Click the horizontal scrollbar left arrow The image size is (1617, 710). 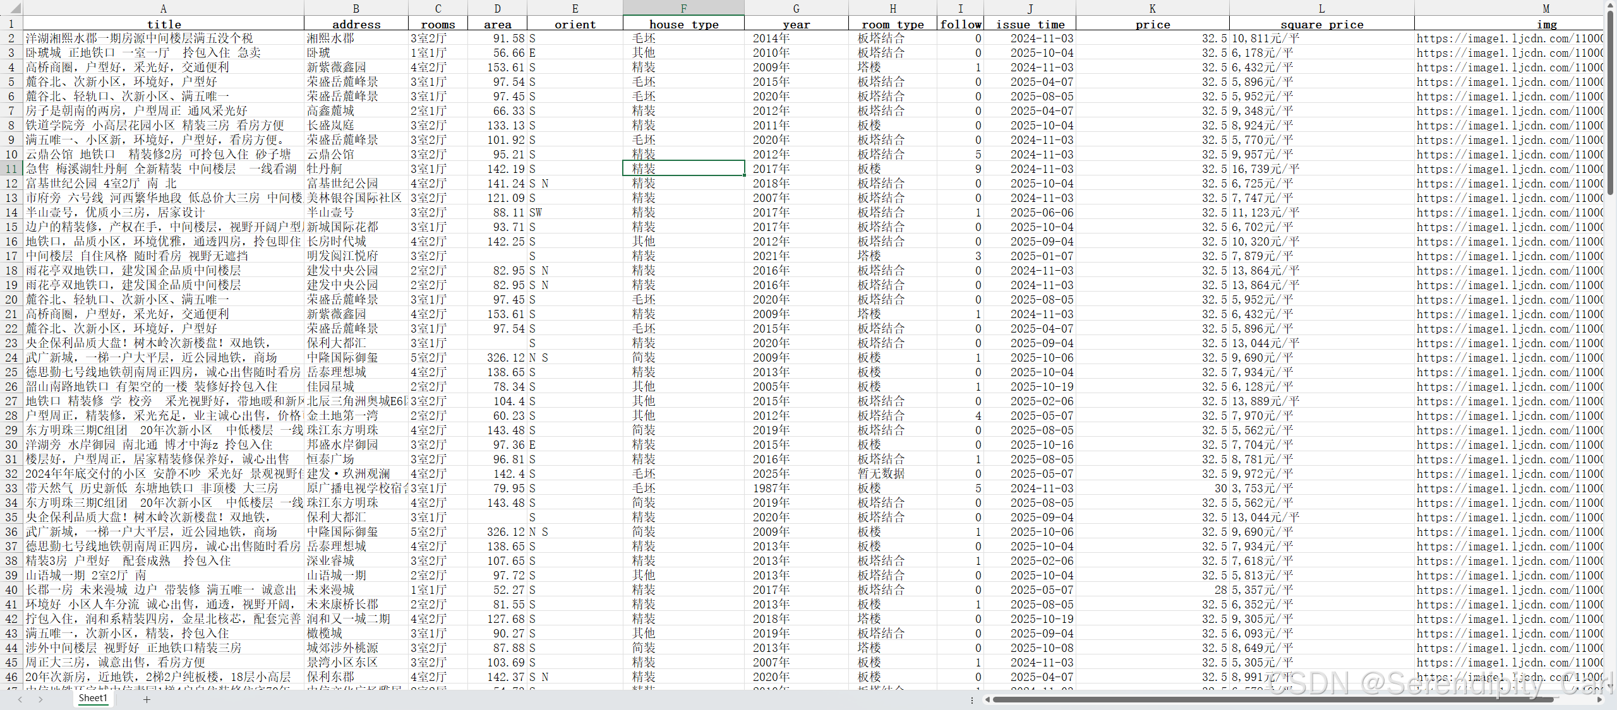tap(987, 699)
